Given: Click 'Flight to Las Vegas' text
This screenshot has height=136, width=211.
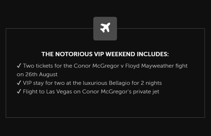Looking at the screenshot, I should (x=47, y=92).
